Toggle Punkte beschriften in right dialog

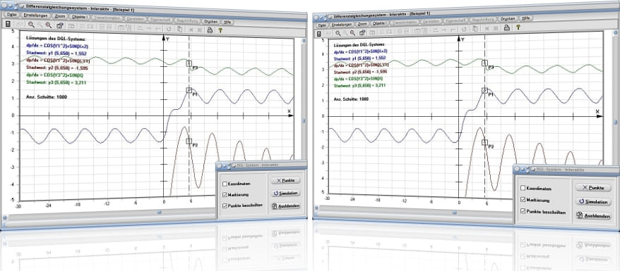point(523,212)
